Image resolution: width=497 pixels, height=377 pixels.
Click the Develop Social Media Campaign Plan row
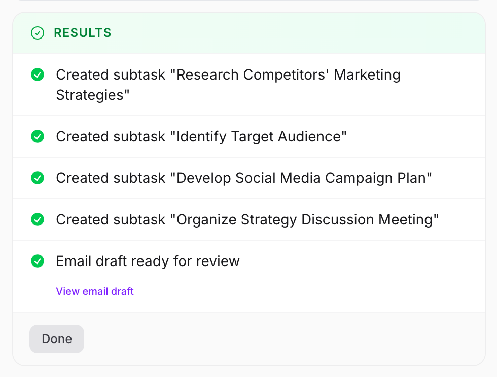[243, 178]
